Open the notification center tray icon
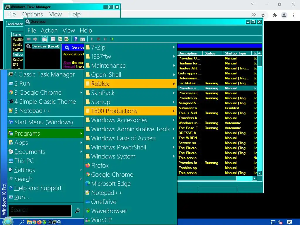 [289, 222]
